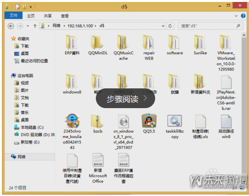Click the refresh icon beside the address bar
The width and height of the screenshot is (249, 196).
coord(170,26)
